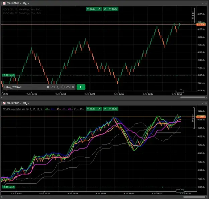Click the red chart type icon in bottom chart

click(4, 103)
